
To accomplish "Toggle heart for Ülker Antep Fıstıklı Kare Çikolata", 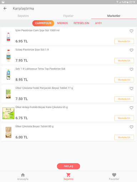I will click(x=131, y=108).
